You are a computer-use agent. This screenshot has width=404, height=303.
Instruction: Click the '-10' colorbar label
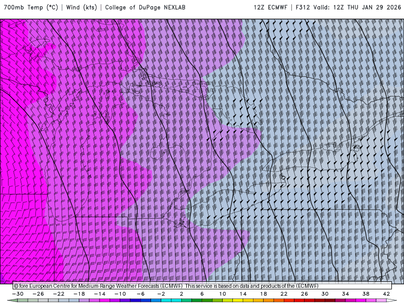120,294
